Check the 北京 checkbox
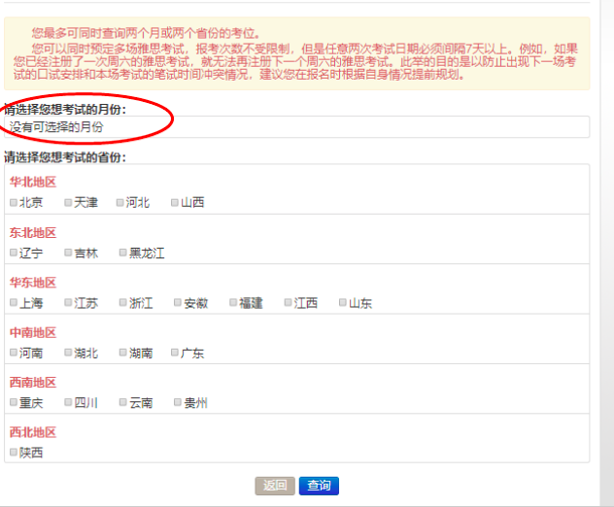The width and height of the screenshot is (614, 507). [14, 203]
